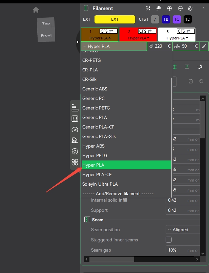
Task: Select the purple 1C CFS color slot
Action: pyautogui.click(x=176, y=19)
